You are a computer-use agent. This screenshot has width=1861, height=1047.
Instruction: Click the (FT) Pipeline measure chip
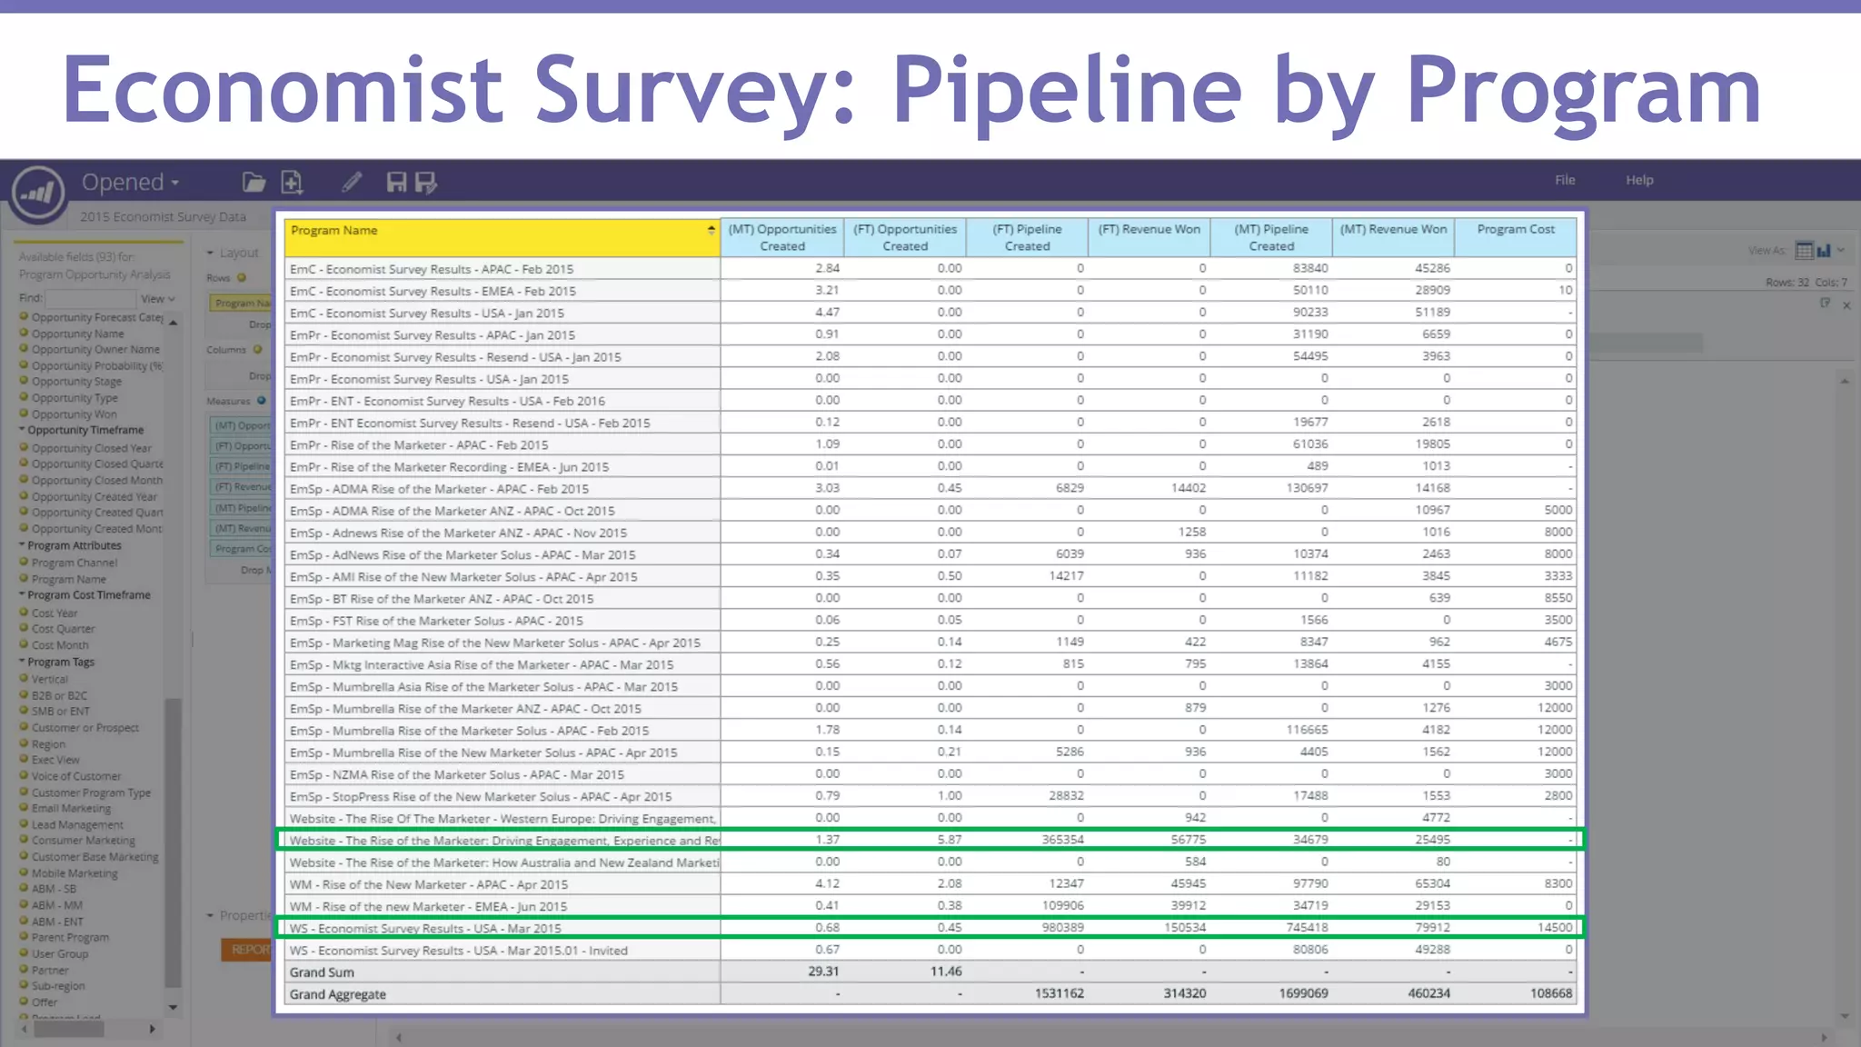tap(242, 466)
